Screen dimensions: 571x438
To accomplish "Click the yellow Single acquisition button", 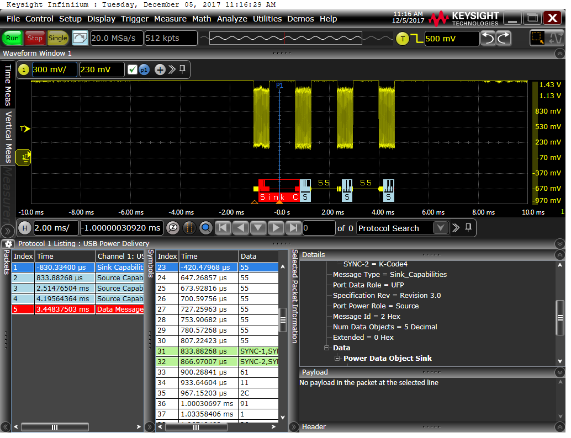I will (57, 38).
